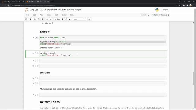Interrupt the kernel with stop icon
Screen dimensions: 196x110
click(x=62, y=19)
